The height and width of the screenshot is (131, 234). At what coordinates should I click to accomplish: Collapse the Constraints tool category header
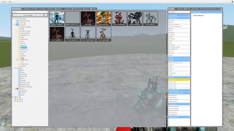coord(179,15)
